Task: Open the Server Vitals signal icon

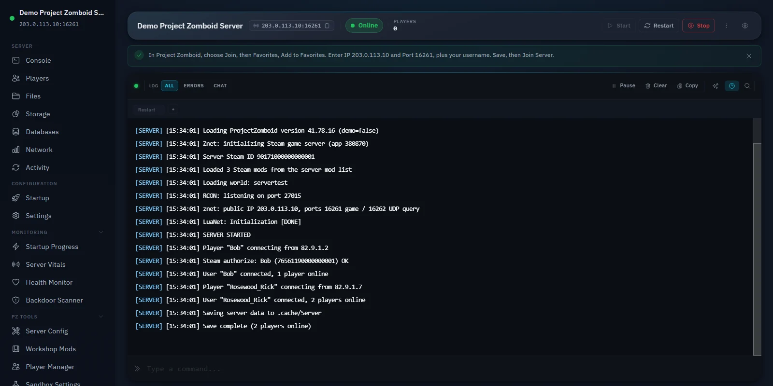Action: (16, 264)
